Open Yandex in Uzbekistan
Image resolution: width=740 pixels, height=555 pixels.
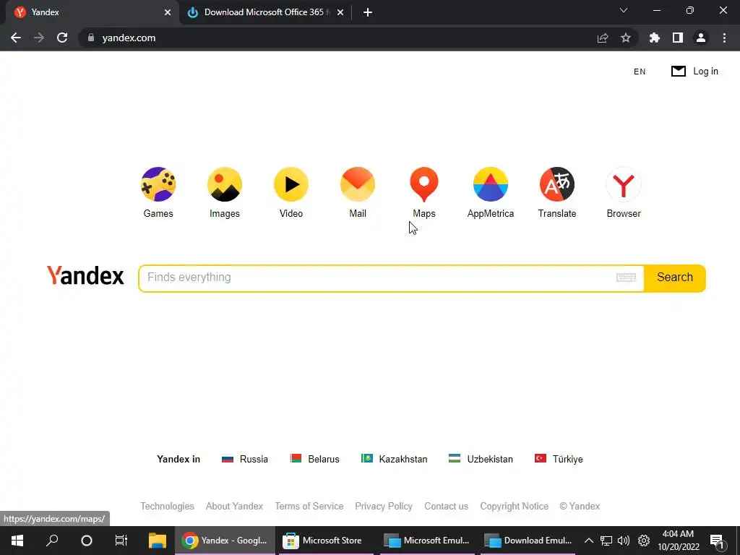[x=481, y=459]
